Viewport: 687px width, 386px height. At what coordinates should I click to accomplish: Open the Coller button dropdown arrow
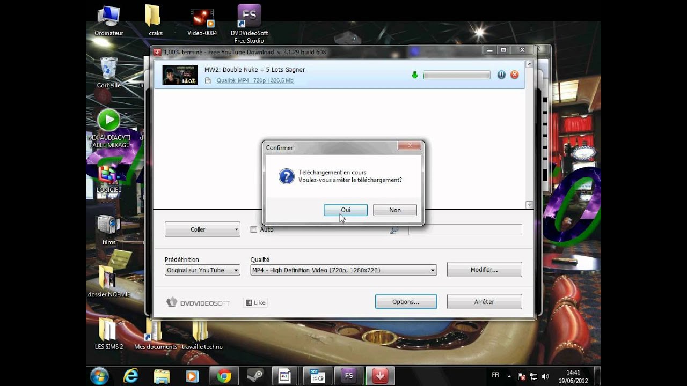pos(236,229)
